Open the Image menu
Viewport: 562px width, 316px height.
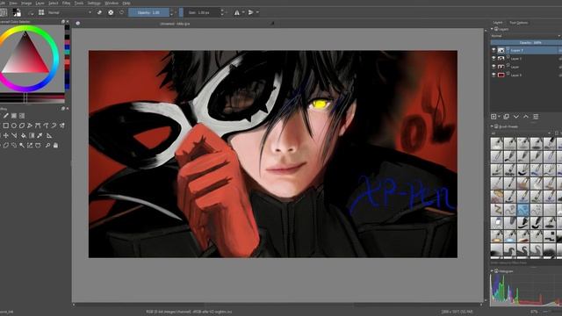coord(26,3)
